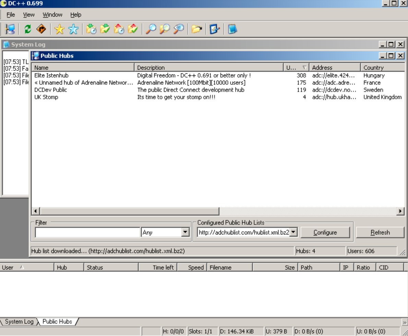Click the Users: 606 status field

(372, 251)
